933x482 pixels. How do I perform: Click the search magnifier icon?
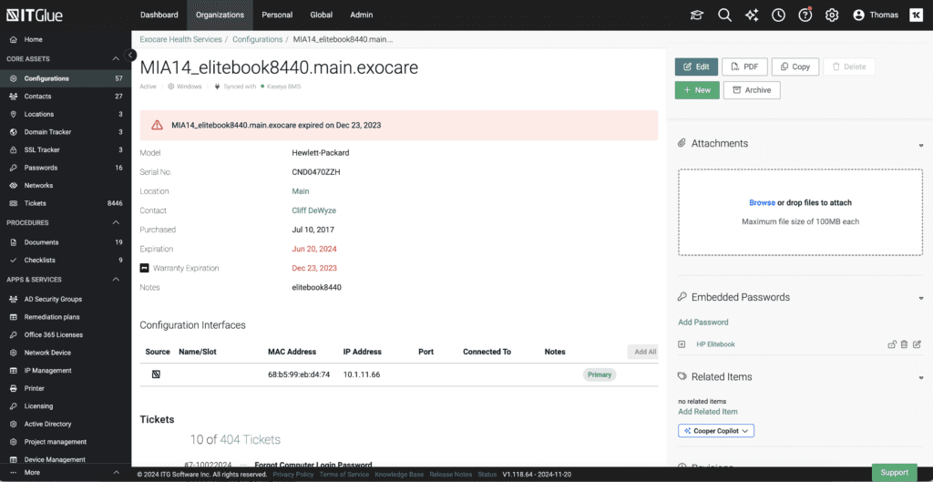click(x=724, y=15)
